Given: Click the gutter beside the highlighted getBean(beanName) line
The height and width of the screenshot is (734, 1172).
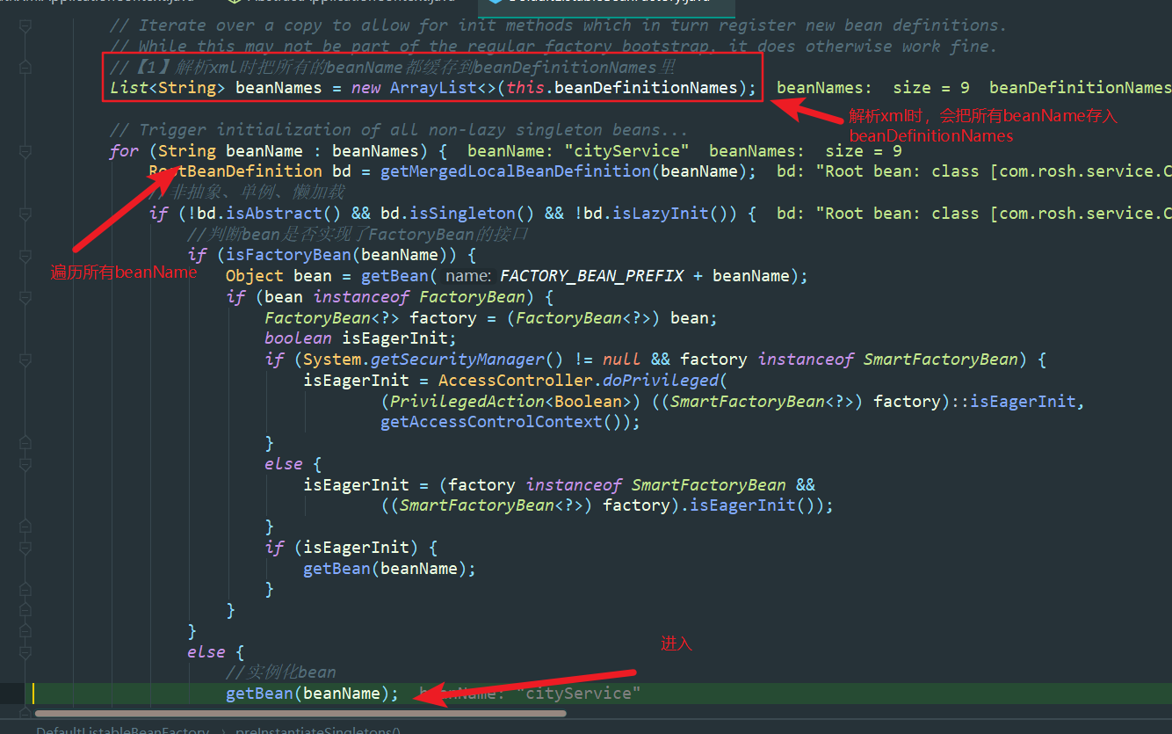Looking at the screenshot, I should (x=18, y=694).
